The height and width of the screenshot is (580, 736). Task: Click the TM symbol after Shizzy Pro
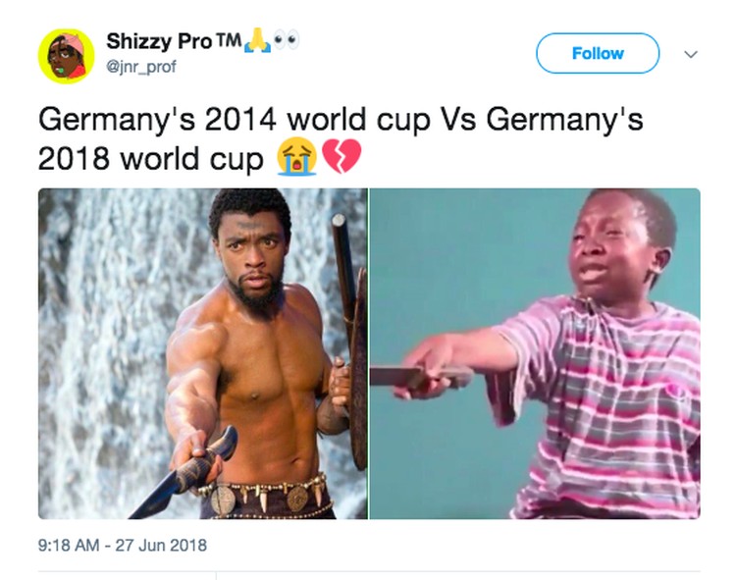(229, 40)
